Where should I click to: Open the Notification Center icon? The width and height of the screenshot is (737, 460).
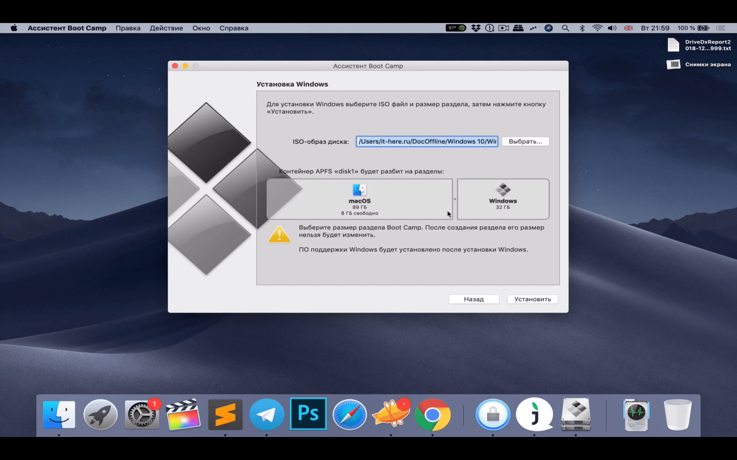720,28
